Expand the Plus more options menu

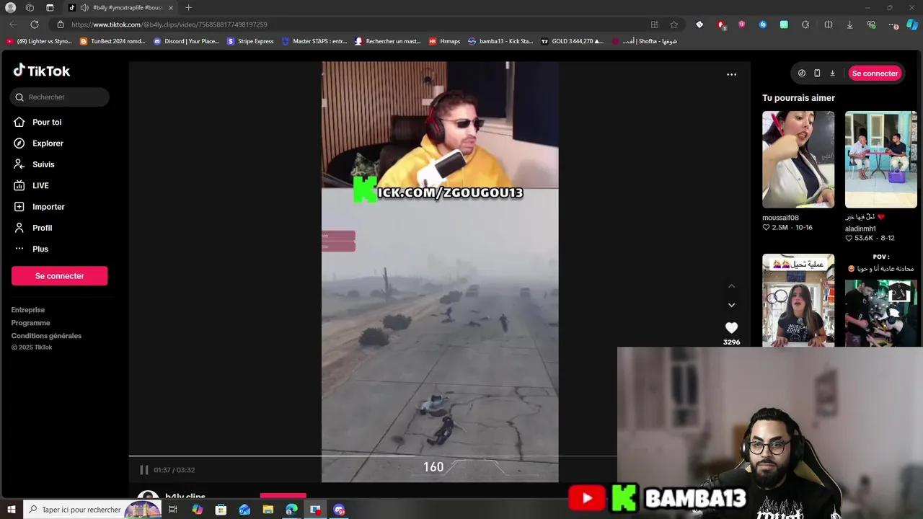pos(30,249)
